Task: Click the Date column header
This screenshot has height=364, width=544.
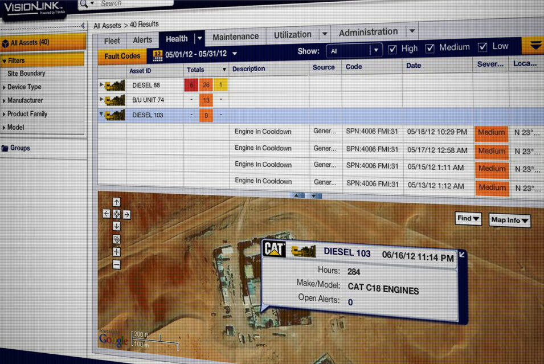Action: [x=414, y=66]
